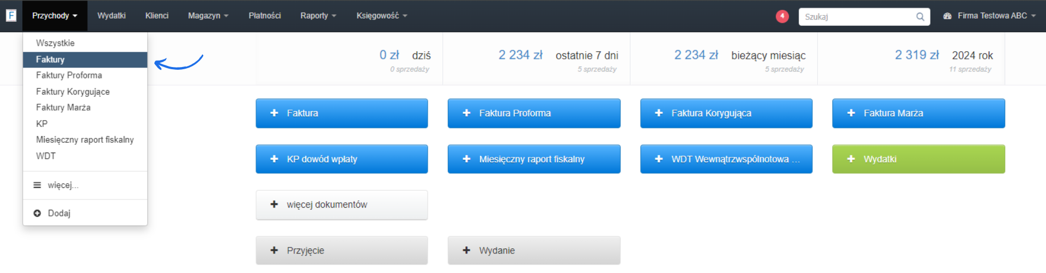Click the hamburger icon beside więcej...
The image size is (1046, 273).
coord(37,185)
